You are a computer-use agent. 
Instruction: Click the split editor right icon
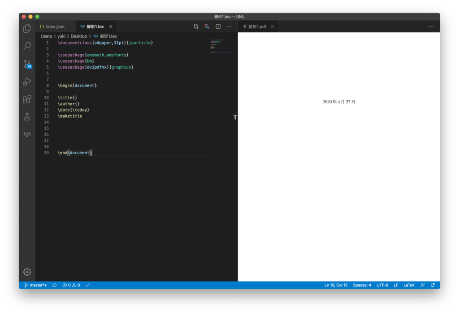(218, 26)
